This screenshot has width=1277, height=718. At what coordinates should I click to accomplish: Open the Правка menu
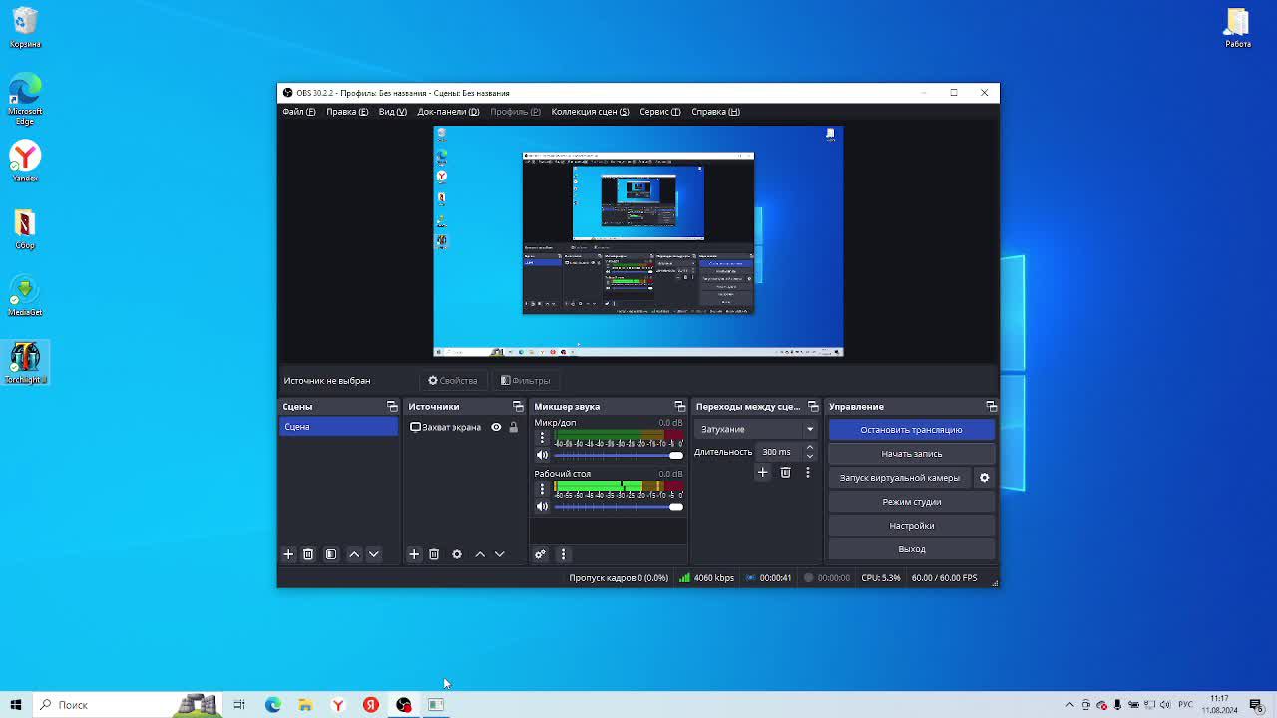[347, 112]
